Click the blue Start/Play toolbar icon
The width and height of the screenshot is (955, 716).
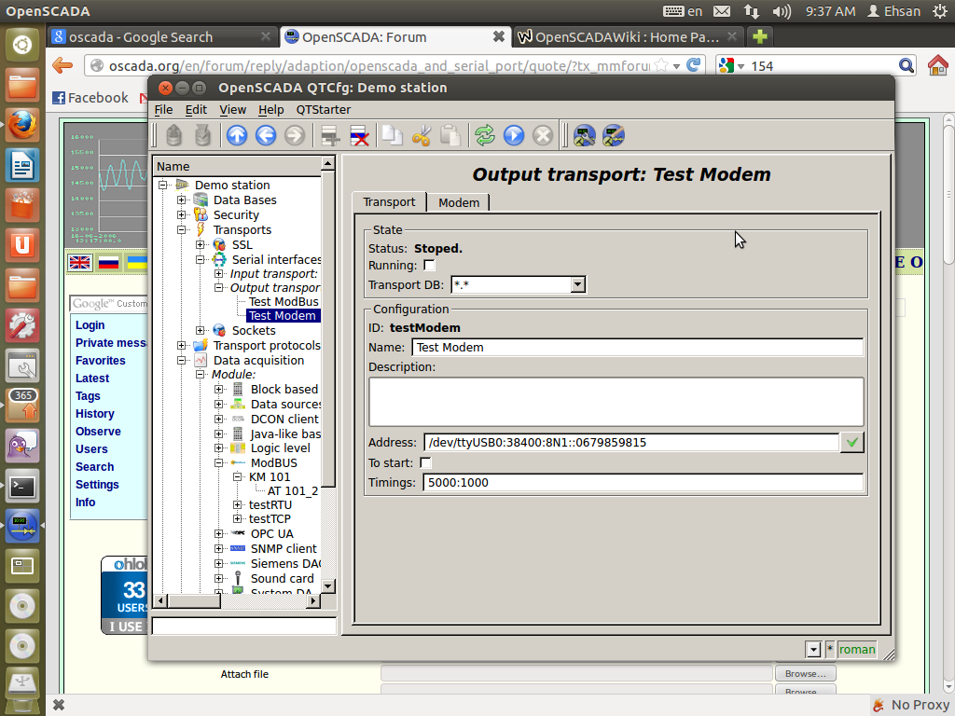coord(514,136)
